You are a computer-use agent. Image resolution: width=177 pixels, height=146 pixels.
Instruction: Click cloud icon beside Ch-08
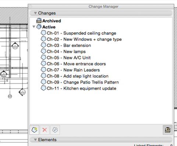(x=43, y=76)
